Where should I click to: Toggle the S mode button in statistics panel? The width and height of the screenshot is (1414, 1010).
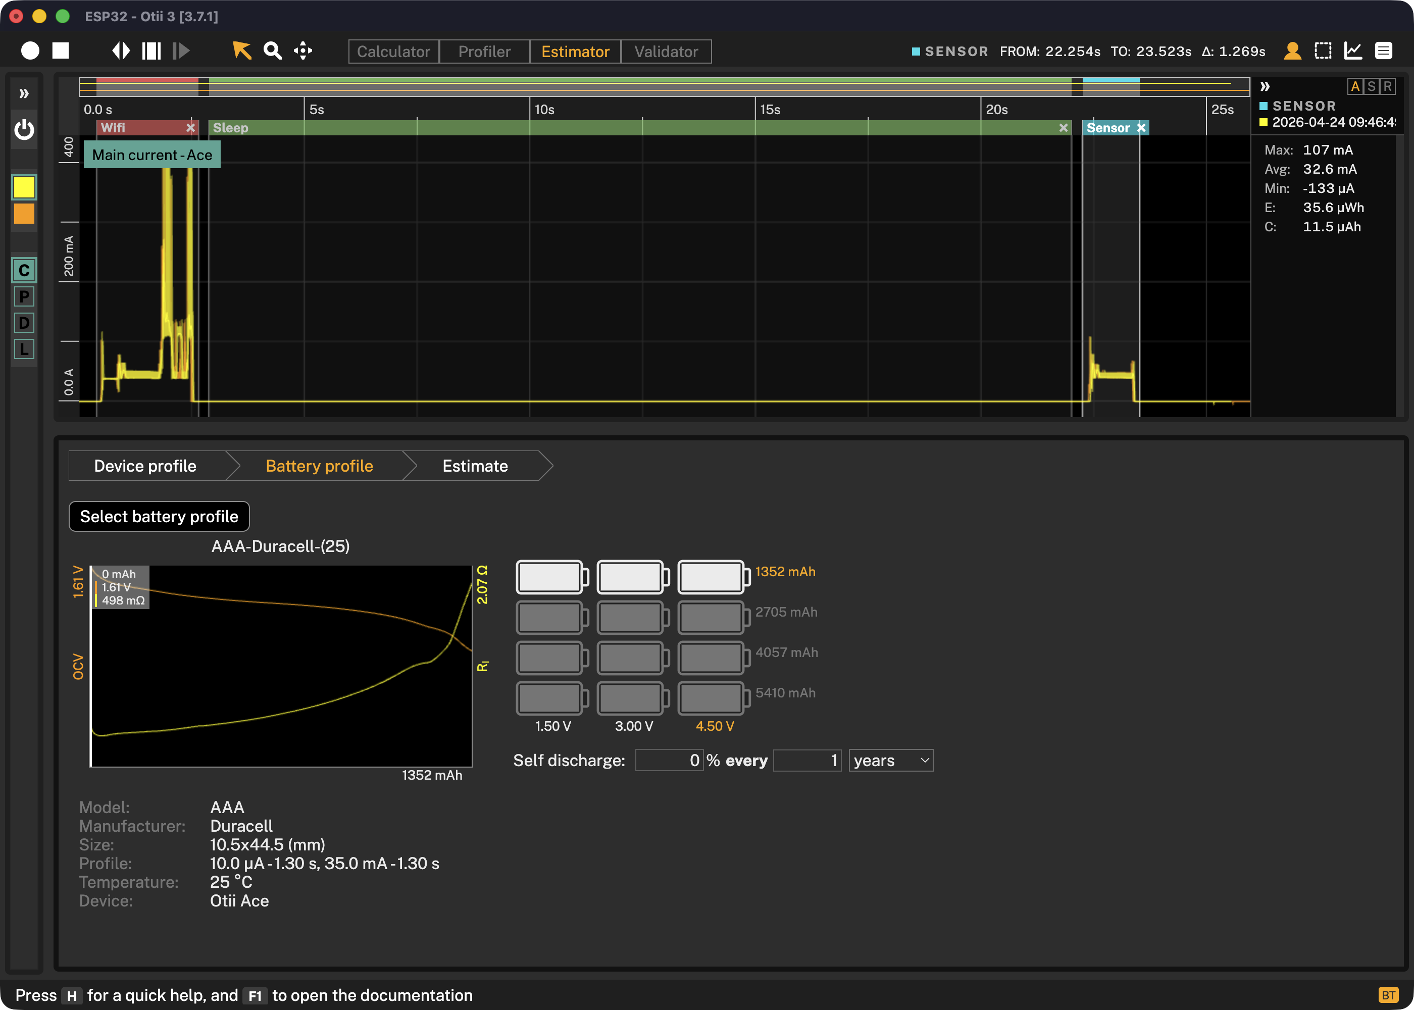coord(1371,86)
